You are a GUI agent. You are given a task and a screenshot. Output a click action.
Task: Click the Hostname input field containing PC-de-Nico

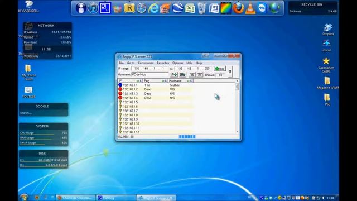coord(150,75)
